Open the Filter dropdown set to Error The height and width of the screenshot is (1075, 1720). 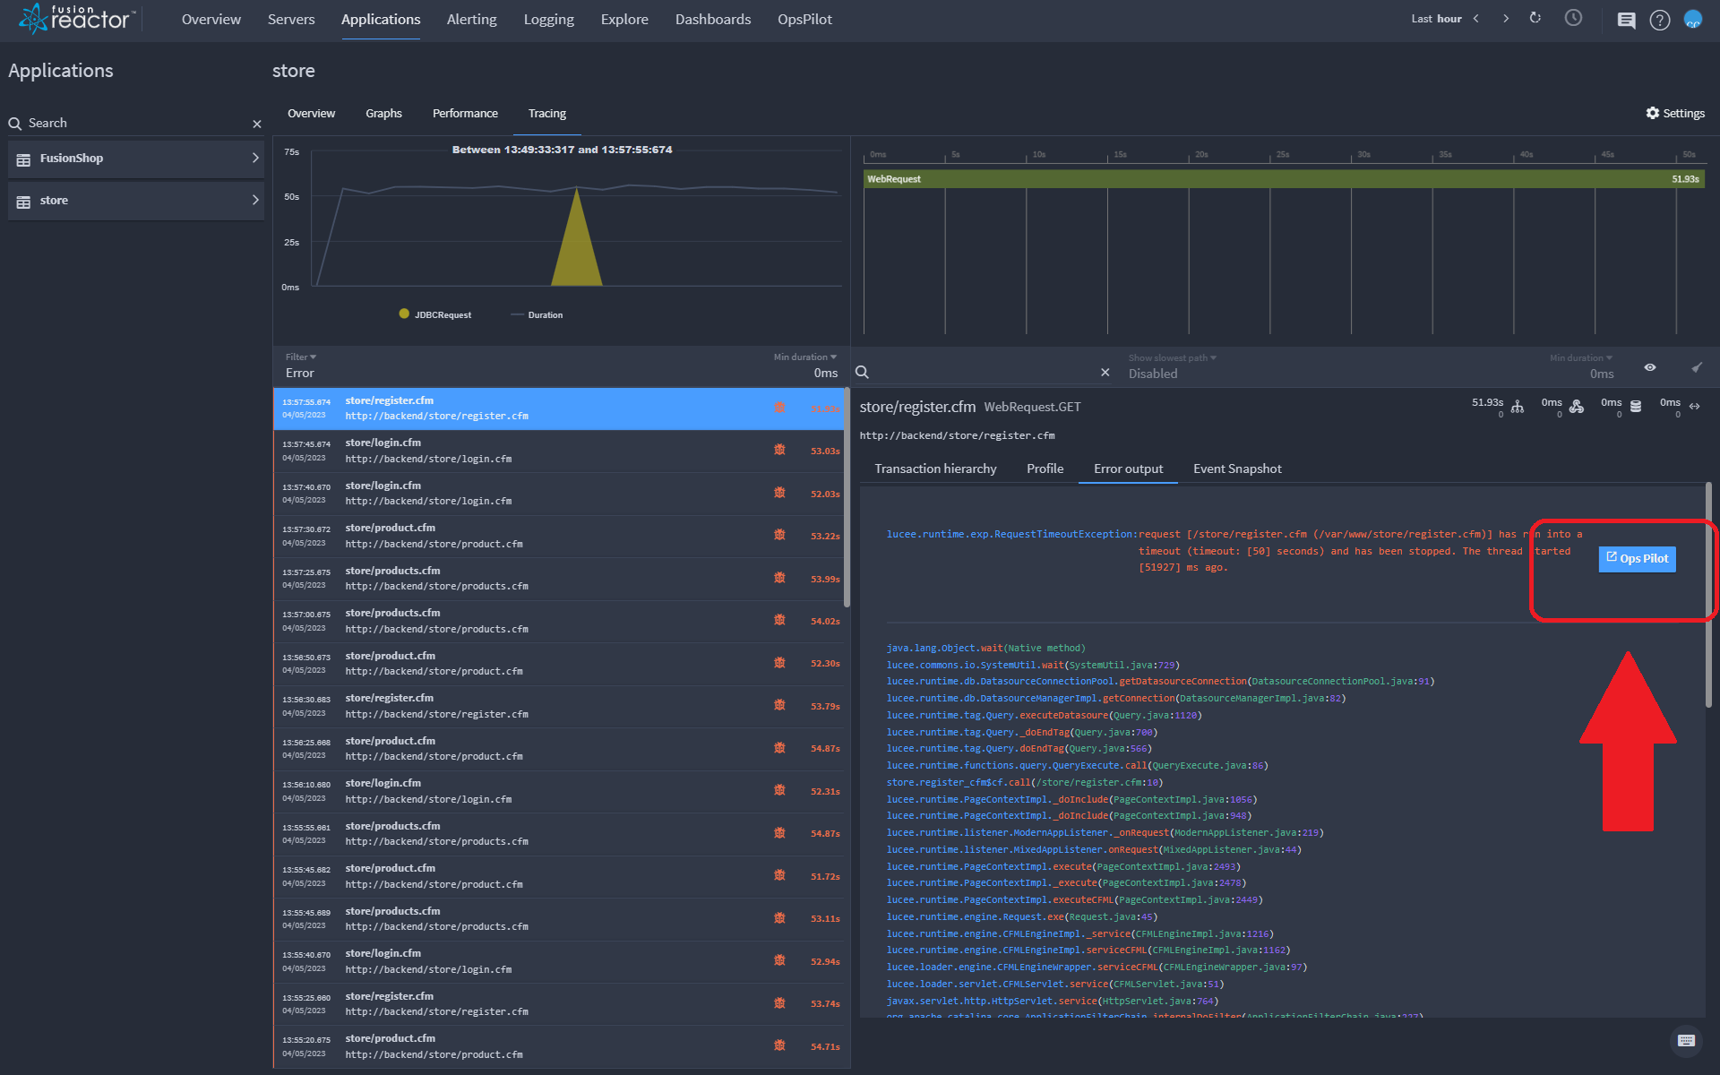pyautogui.click(x=301, y=365)
